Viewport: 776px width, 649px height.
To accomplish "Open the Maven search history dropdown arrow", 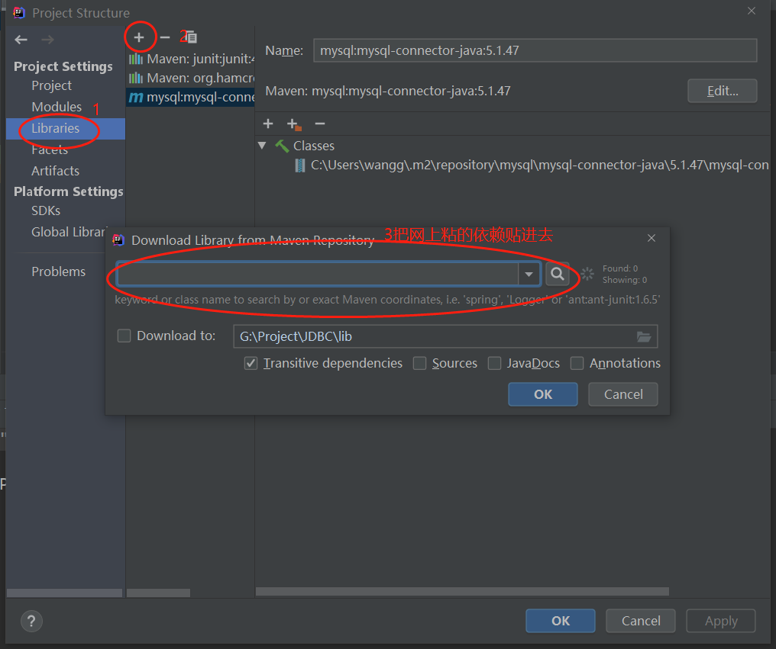I will click(529, 274).
